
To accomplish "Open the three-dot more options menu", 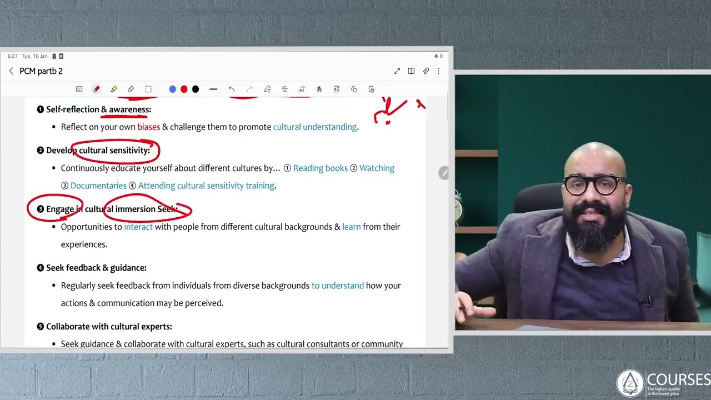I will point(438,71).
